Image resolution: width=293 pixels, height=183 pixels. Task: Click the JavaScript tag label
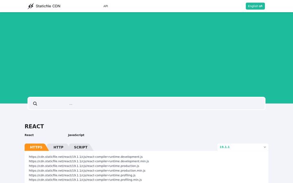click(x=76, y=135)
